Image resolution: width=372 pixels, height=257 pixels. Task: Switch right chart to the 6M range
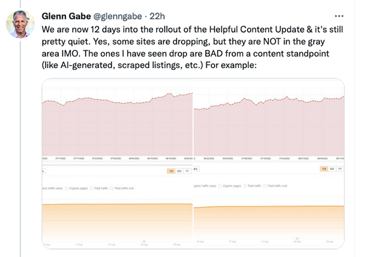coord(332,169)
